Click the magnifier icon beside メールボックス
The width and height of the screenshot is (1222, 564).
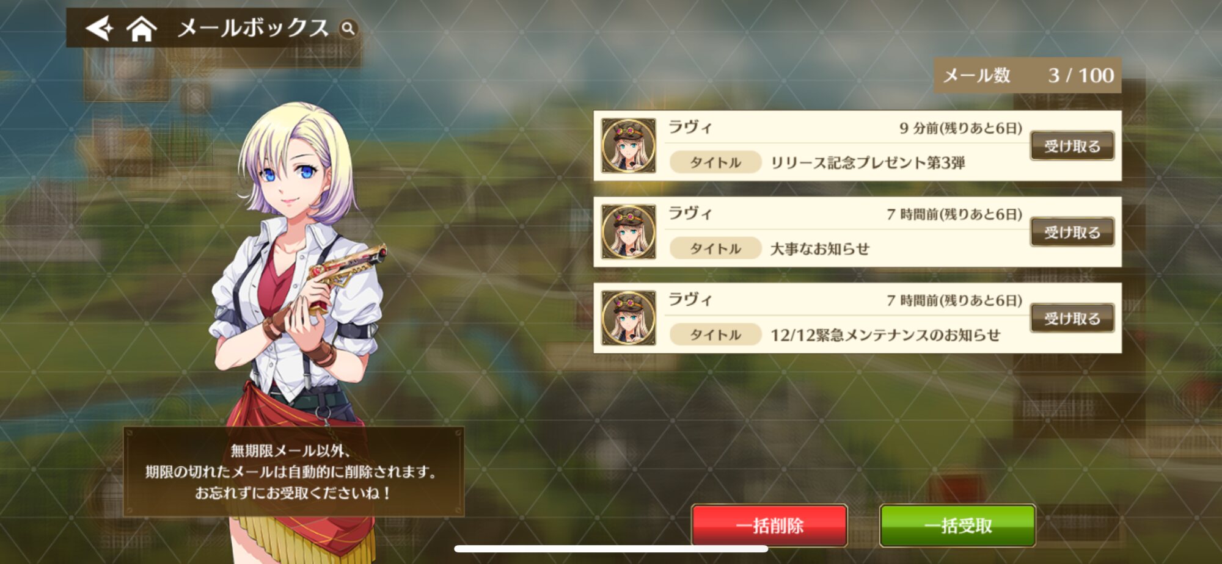click(x=348, y=28)
